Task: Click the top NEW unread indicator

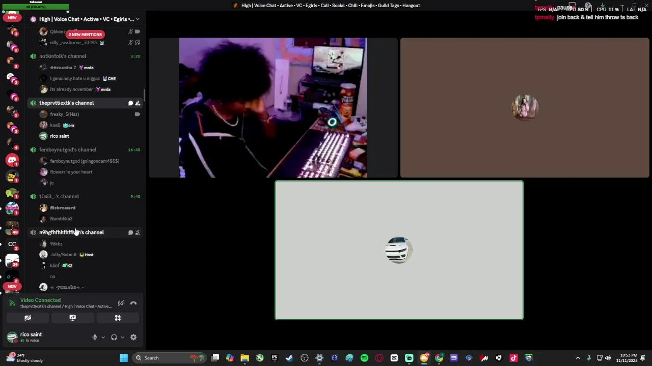Action: tap(12, 17)
